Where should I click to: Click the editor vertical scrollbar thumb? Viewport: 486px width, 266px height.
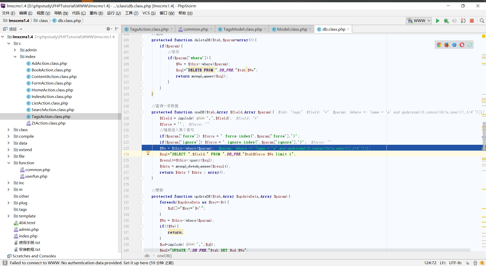[484, 136]
